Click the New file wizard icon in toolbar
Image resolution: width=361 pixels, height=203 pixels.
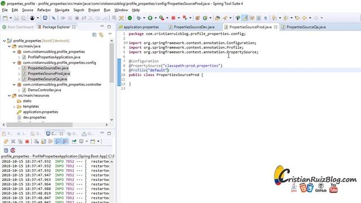(x=5, y=18)
